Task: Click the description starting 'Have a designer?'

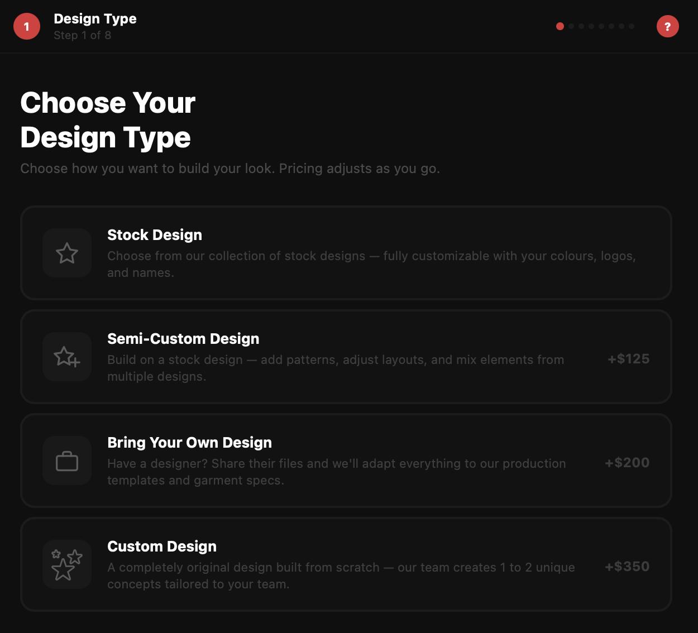Action: pyautogui.click(x=337, y=472)
